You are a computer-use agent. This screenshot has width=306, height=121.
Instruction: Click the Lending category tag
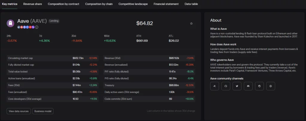pos(54,21)
